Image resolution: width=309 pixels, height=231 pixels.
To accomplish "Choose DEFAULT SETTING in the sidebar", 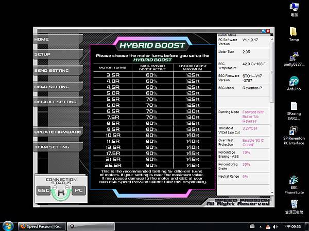I will [58, 102].
